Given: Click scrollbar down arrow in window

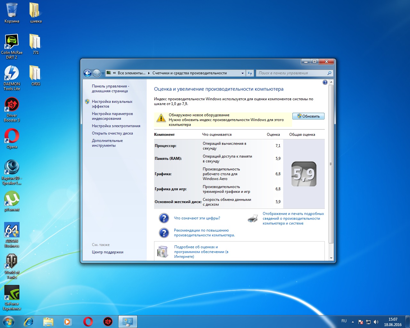Looking at the screenshot, I should (331, 258).
